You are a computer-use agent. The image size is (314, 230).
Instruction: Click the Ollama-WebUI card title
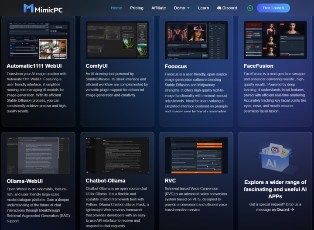pos(24,181)
